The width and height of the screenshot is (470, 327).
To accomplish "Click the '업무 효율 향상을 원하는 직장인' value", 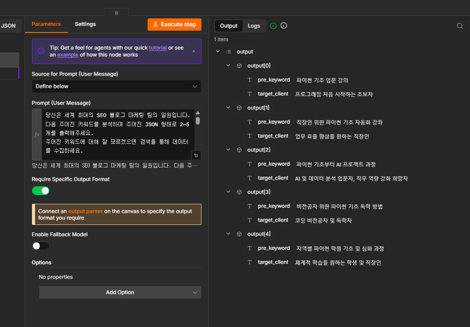I will (x=332, y=136).
